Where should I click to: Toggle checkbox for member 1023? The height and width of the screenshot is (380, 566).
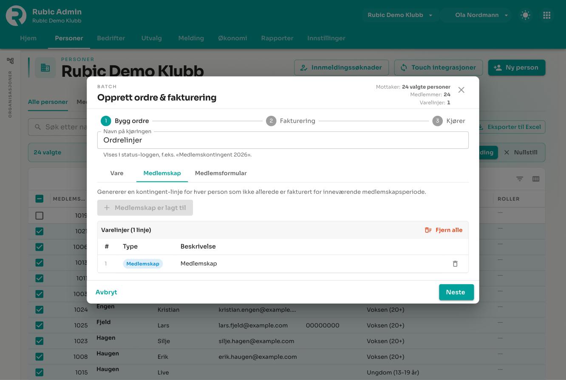(40, 341)
